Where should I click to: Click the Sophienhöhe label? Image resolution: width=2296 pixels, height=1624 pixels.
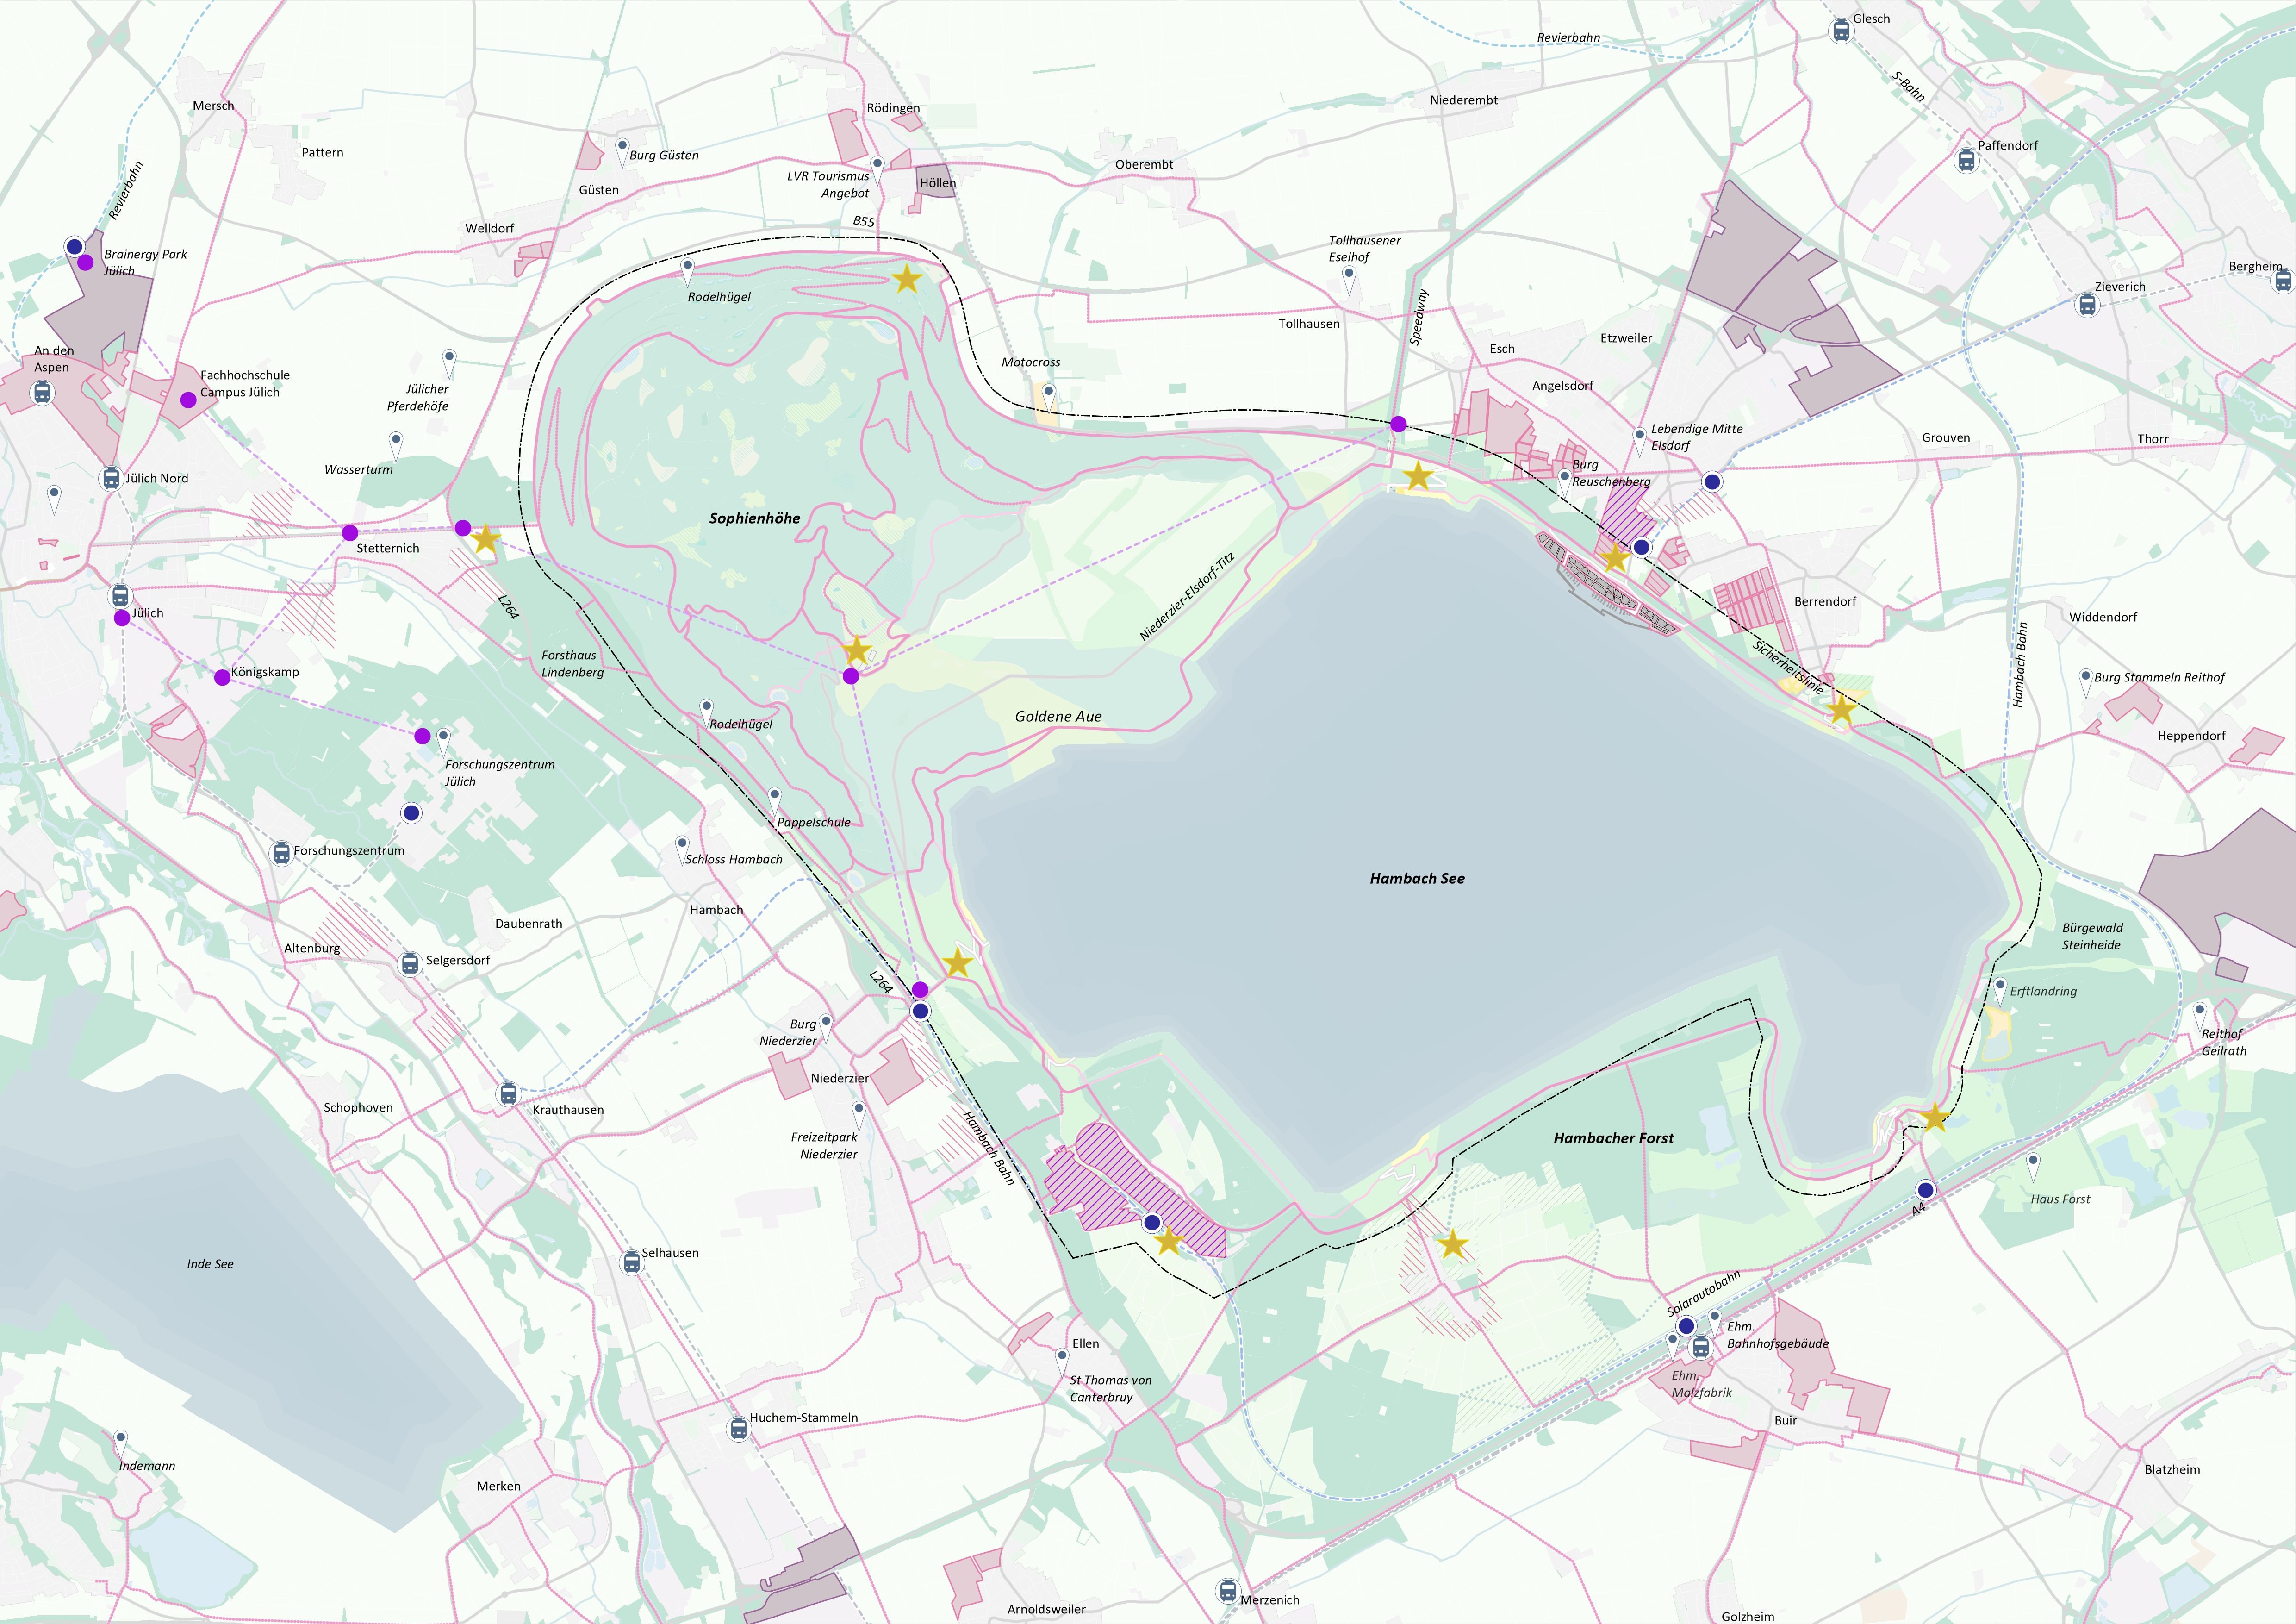(x=754, y=518)
